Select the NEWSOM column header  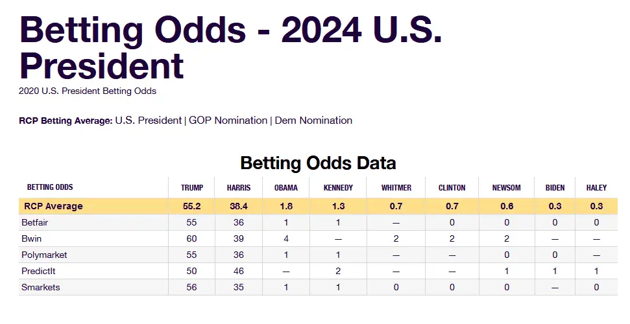point(507,188)
